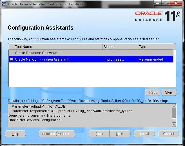Viewport: 185px width, 146px height.
Task: Click the Status column header
Action: 120,47
